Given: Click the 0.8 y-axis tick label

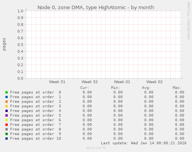Looking at the screenshot, I should coord(20,24).
